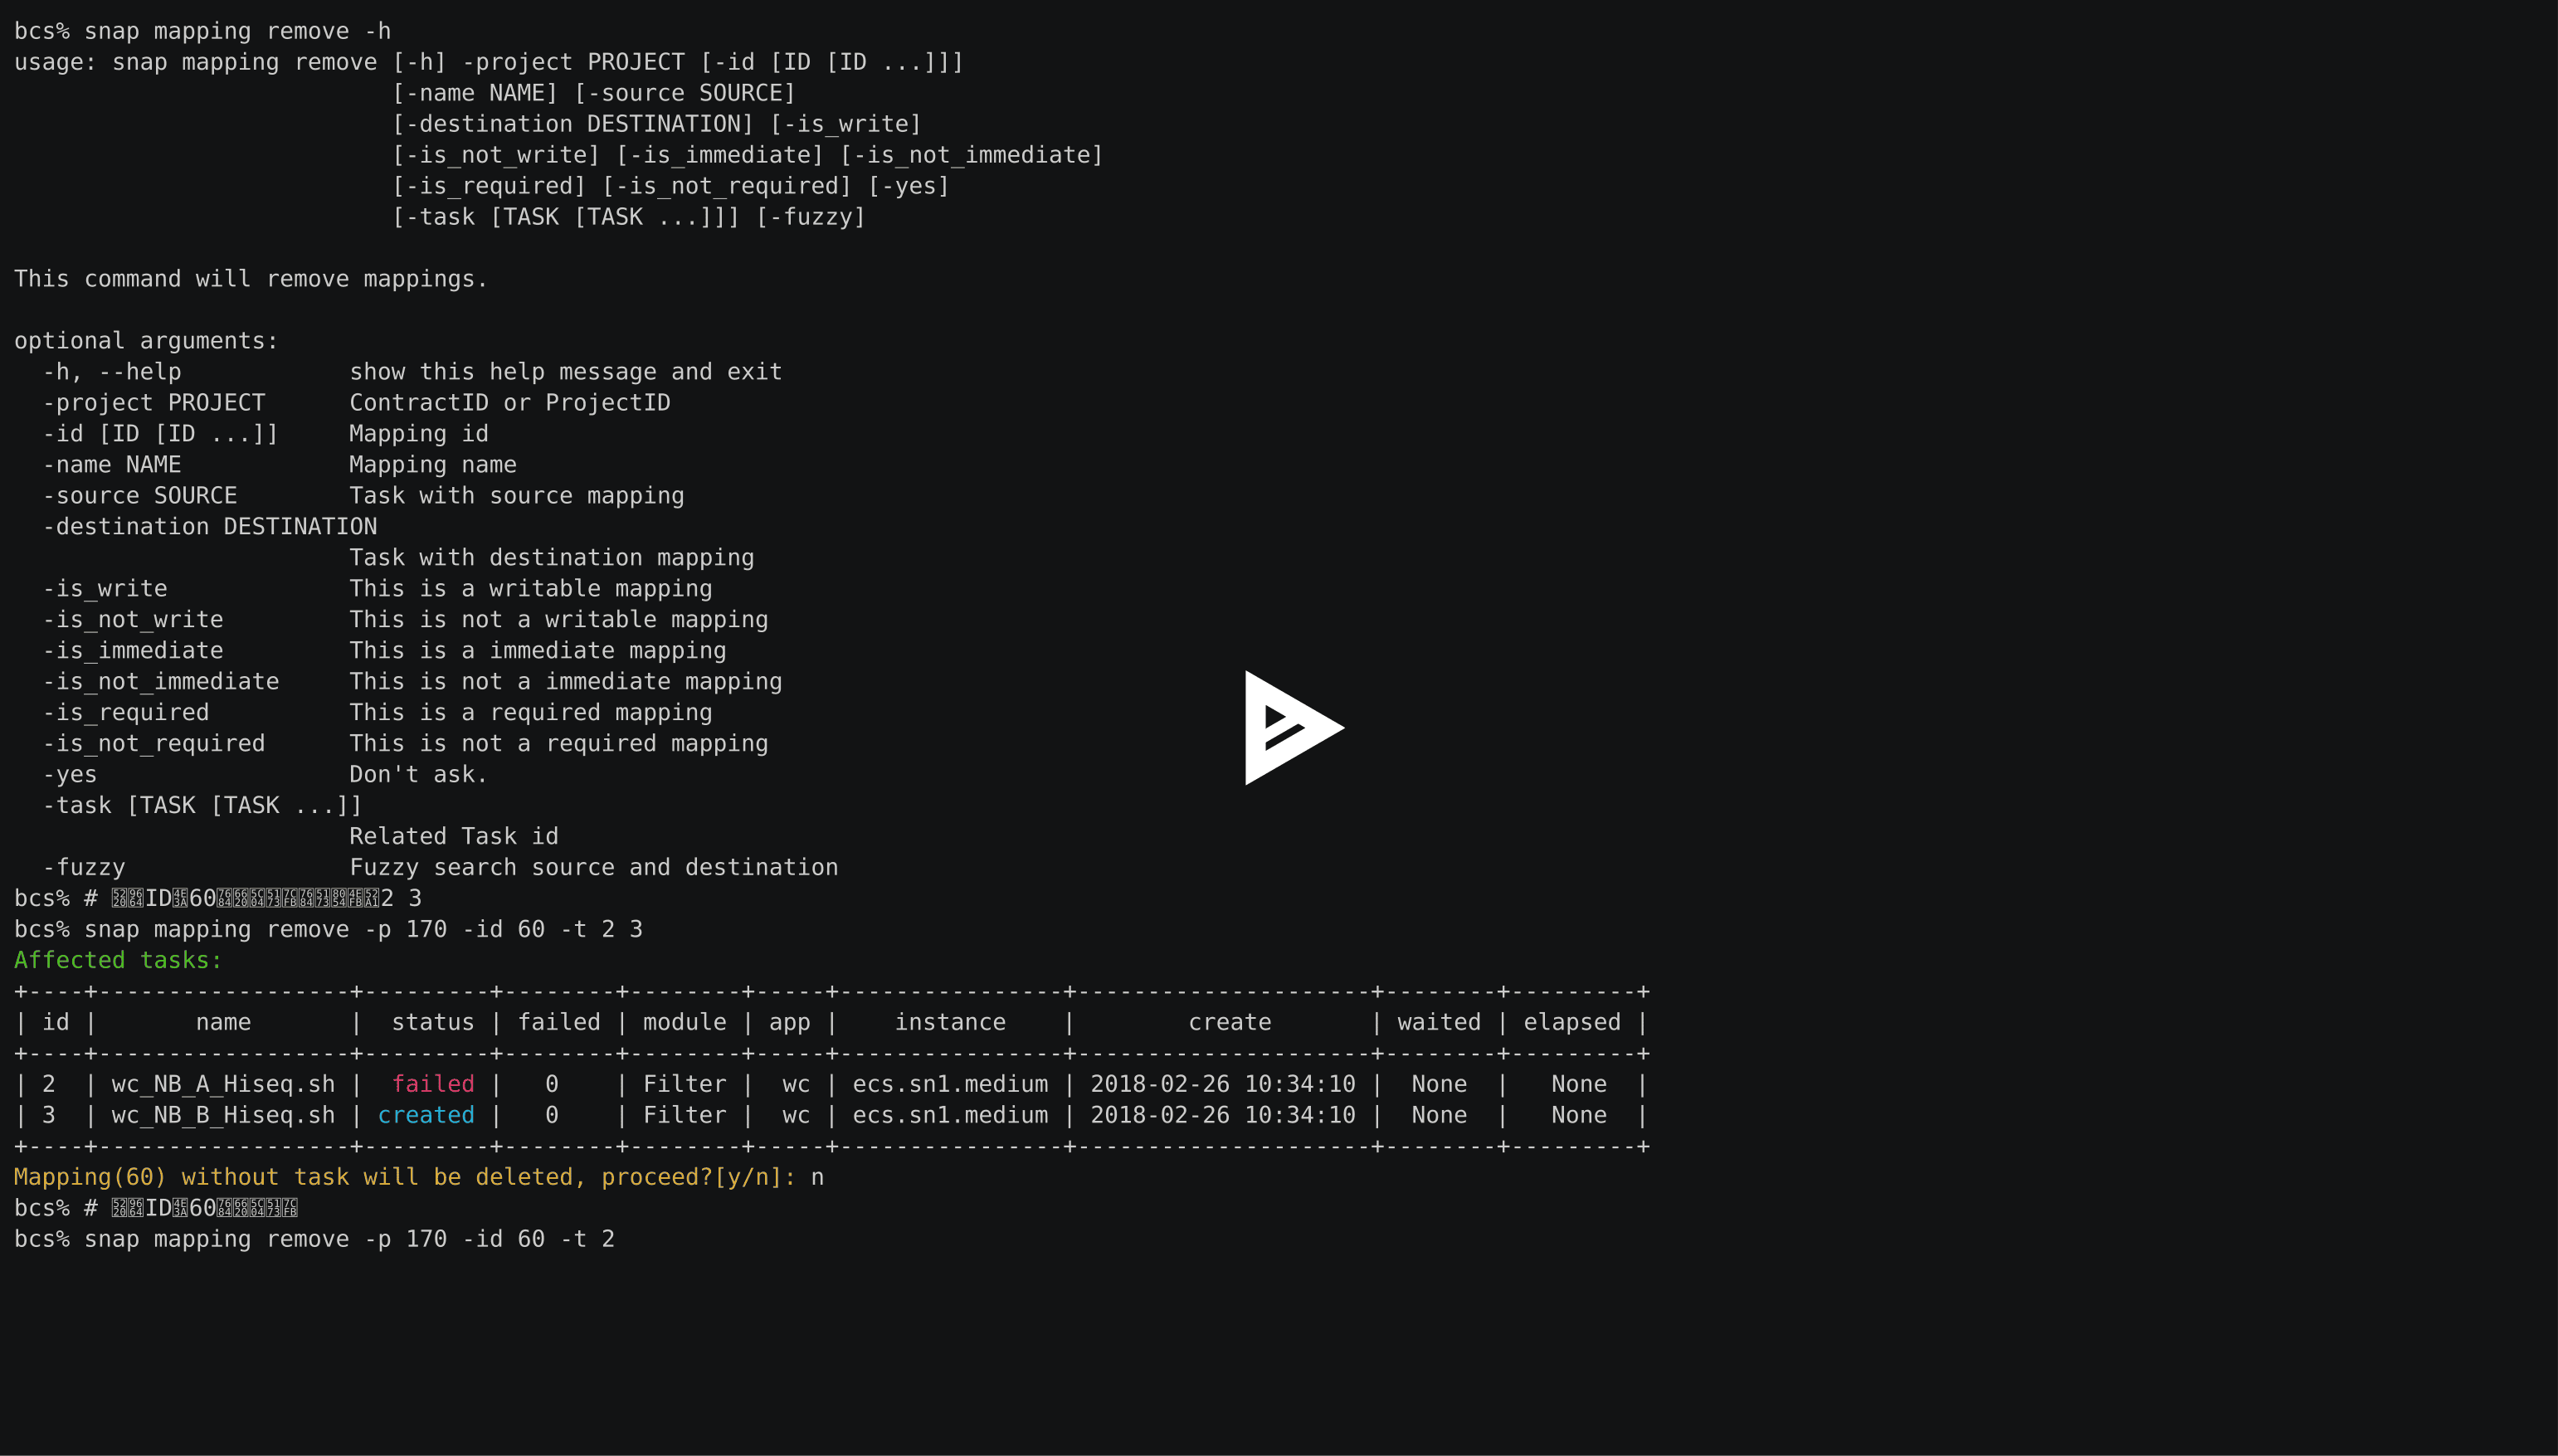Click the '-source SOURCE' option line
This screenshot has height=1456, width=2558.
[363, 495]
